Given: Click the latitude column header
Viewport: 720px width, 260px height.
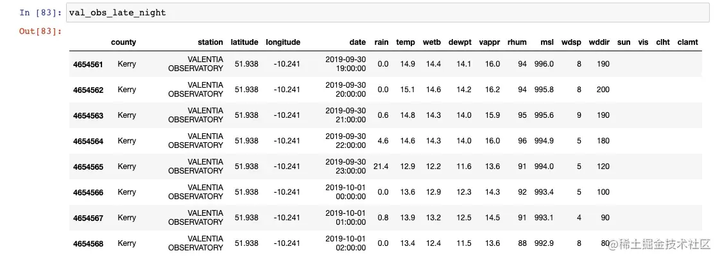Looking at the screenshot, I should (x=244, y=42).
